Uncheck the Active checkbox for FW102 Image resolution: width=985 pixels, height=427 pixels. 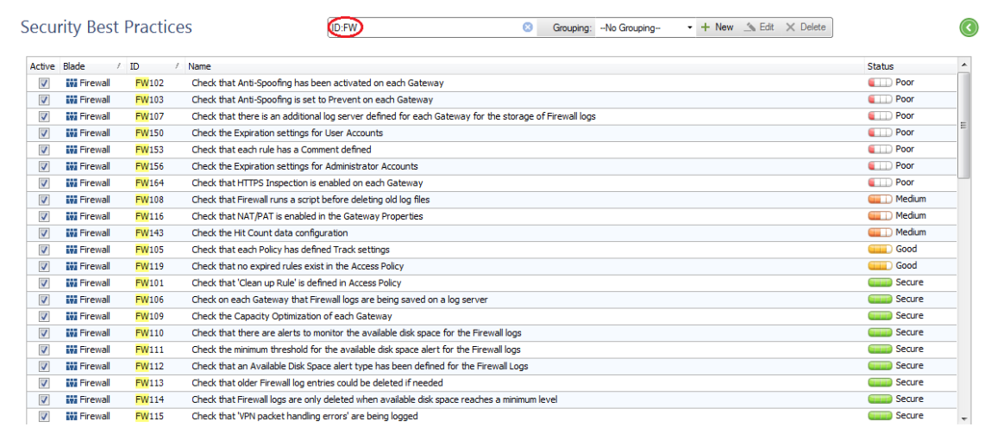(44, 84)
